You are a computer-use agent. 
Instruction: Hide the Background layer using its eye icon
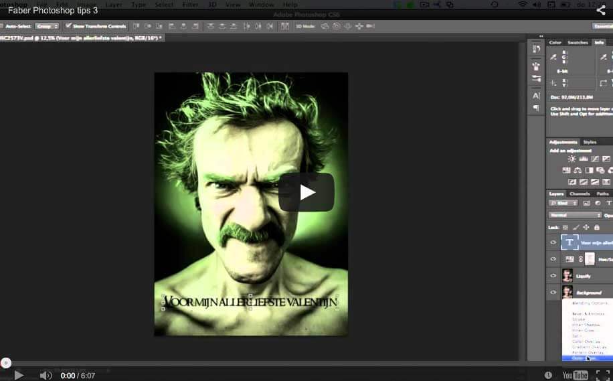(553, 293)
